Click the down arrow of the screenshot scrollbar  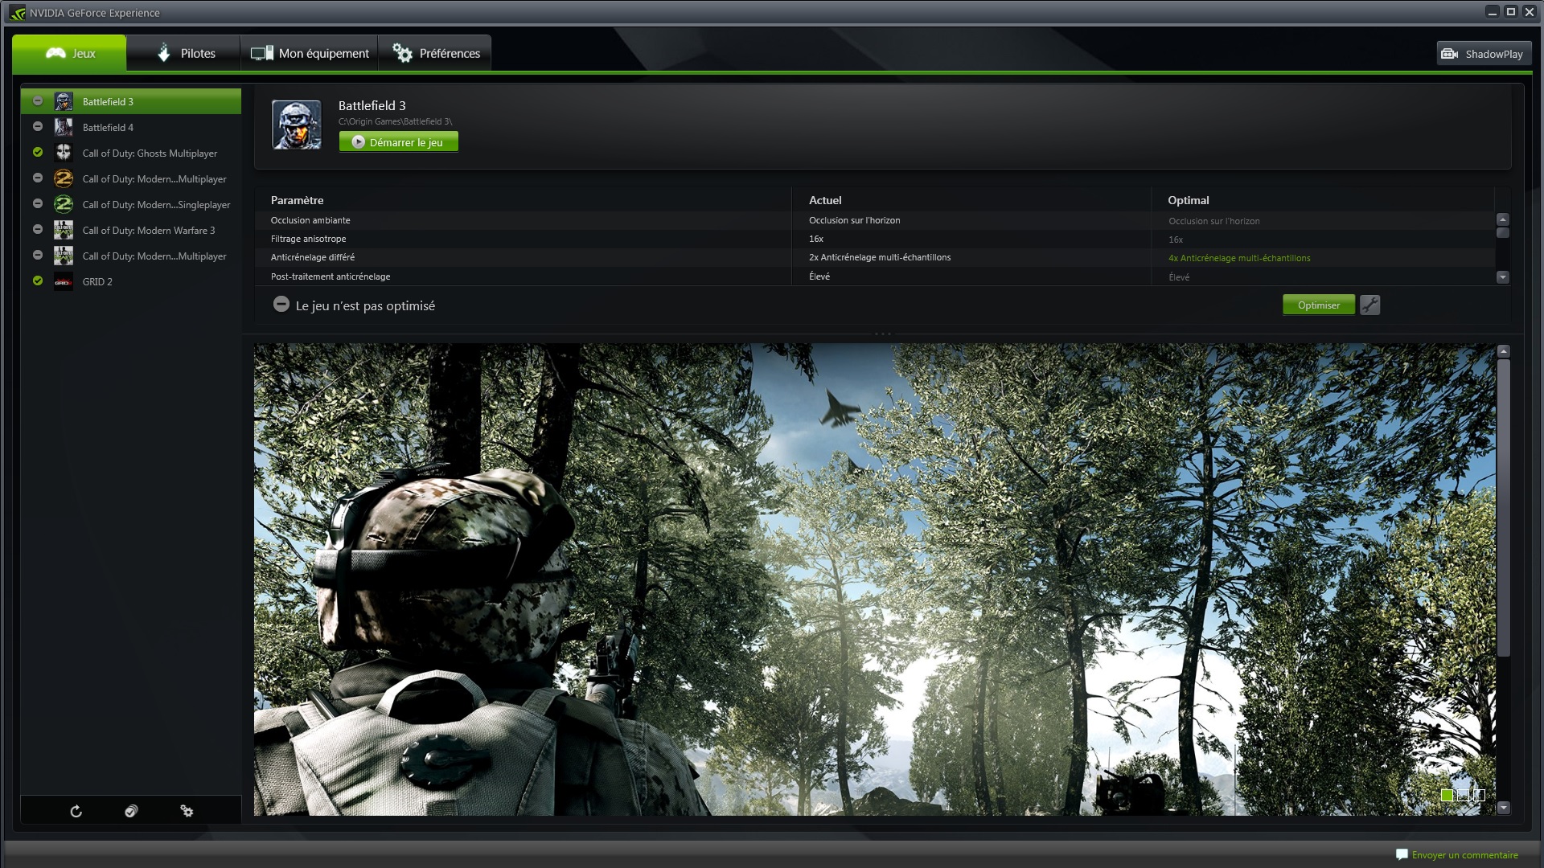pos(1504,808)
